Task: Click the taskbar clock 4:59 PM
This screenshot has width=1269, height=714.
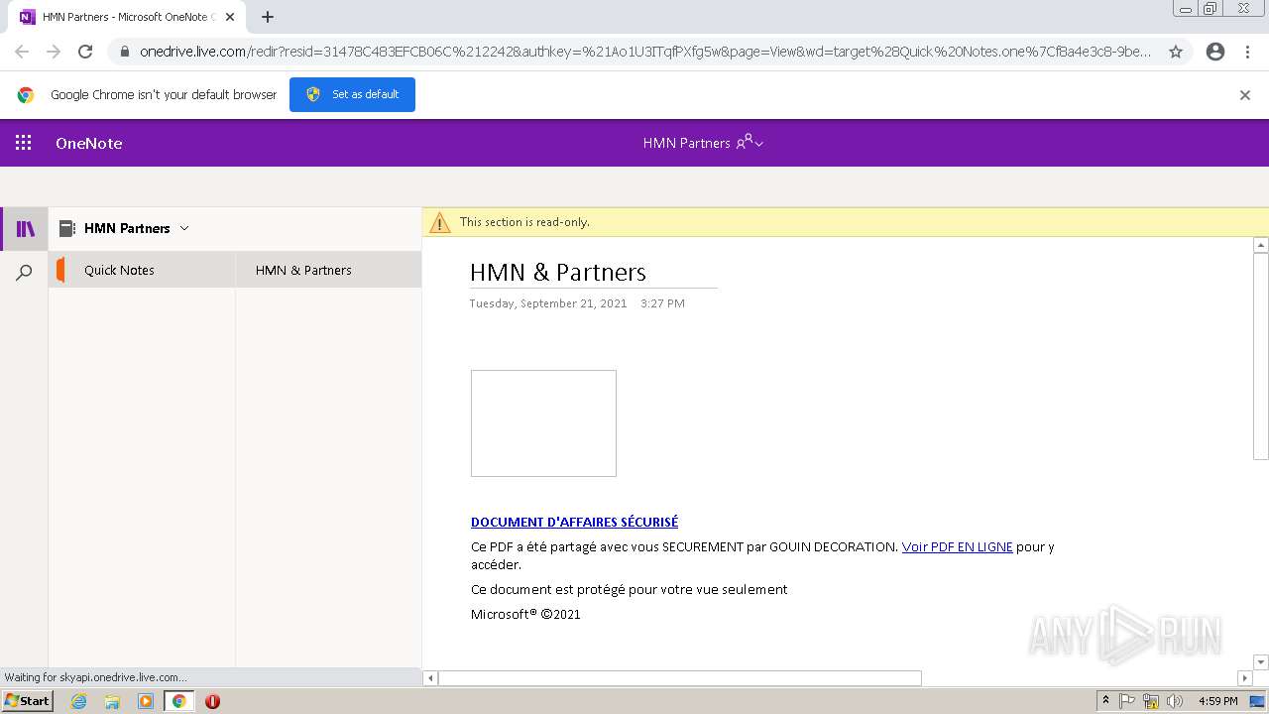Action: (x=1217, y=701)
